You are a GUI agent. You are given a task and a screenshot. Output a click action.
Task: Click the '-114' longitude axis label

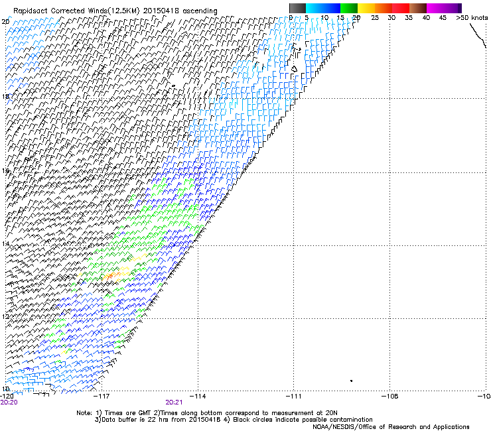[198, 396]
